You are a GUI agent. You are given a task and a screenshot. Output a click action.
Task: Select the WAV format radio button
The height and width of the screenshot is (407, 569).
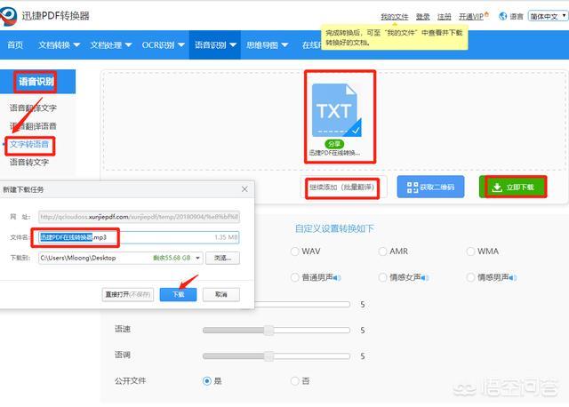click(x=294, y=251)
